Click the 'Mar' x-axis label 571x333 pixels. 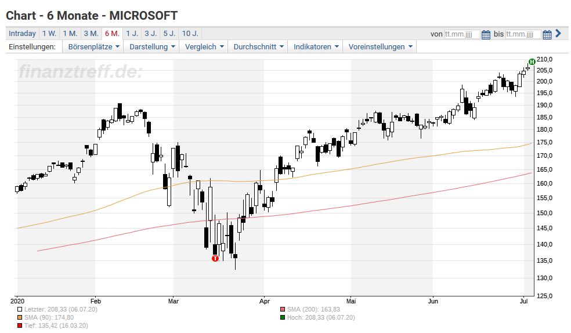tap(174, 301)
